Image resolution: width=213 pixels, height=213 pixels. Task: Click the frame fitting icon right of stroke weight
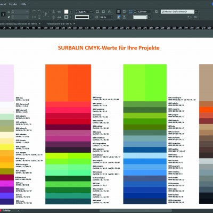click(97, 12)
